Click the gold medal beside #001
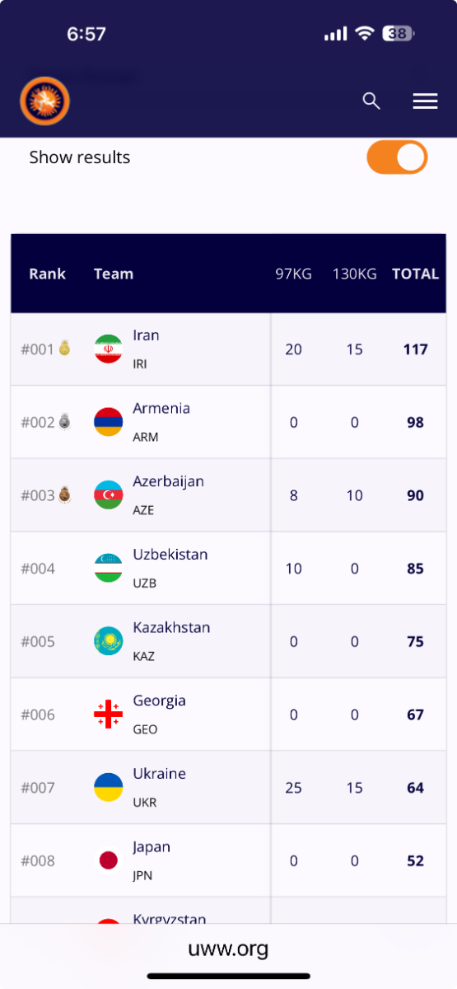Viewport: 457px width, 989px height. pos(64,349)
